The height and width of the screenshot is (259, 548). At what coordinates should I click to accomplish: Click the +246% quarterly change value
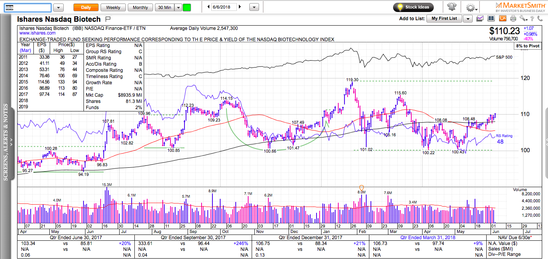[240, 244]
